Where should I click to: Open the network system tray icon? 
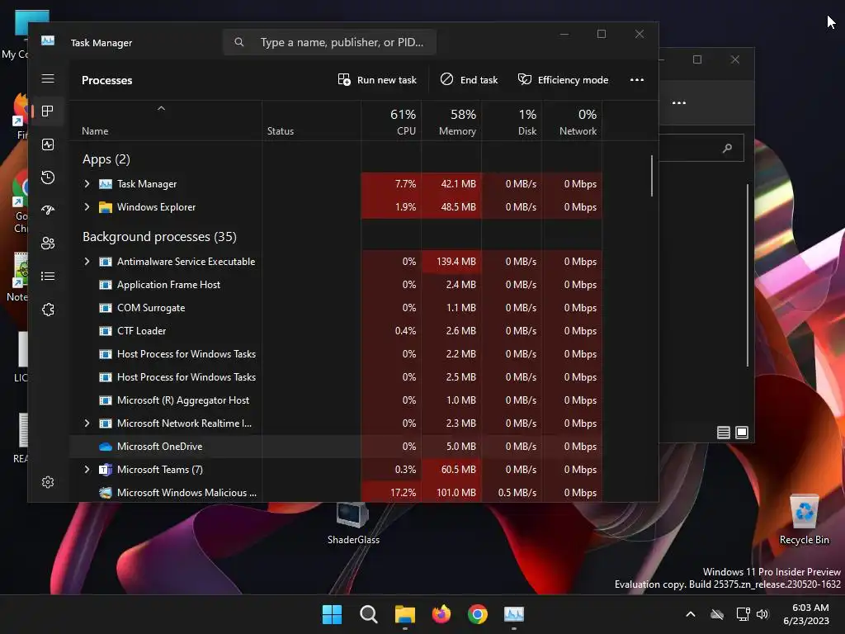click(744, 614)
